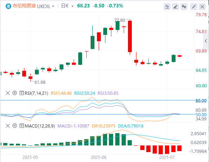Remove the RSI indicator panel

8,93
